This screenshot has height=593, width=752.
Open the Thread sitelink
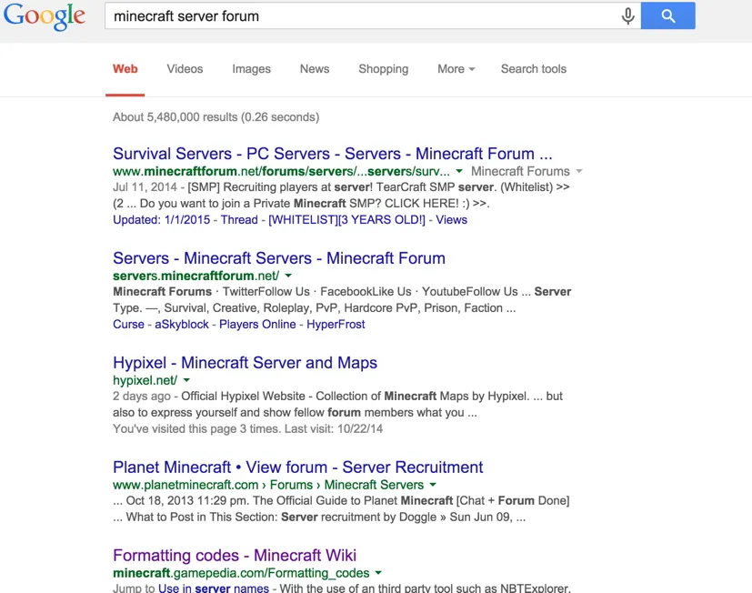[x=239, y=220]
